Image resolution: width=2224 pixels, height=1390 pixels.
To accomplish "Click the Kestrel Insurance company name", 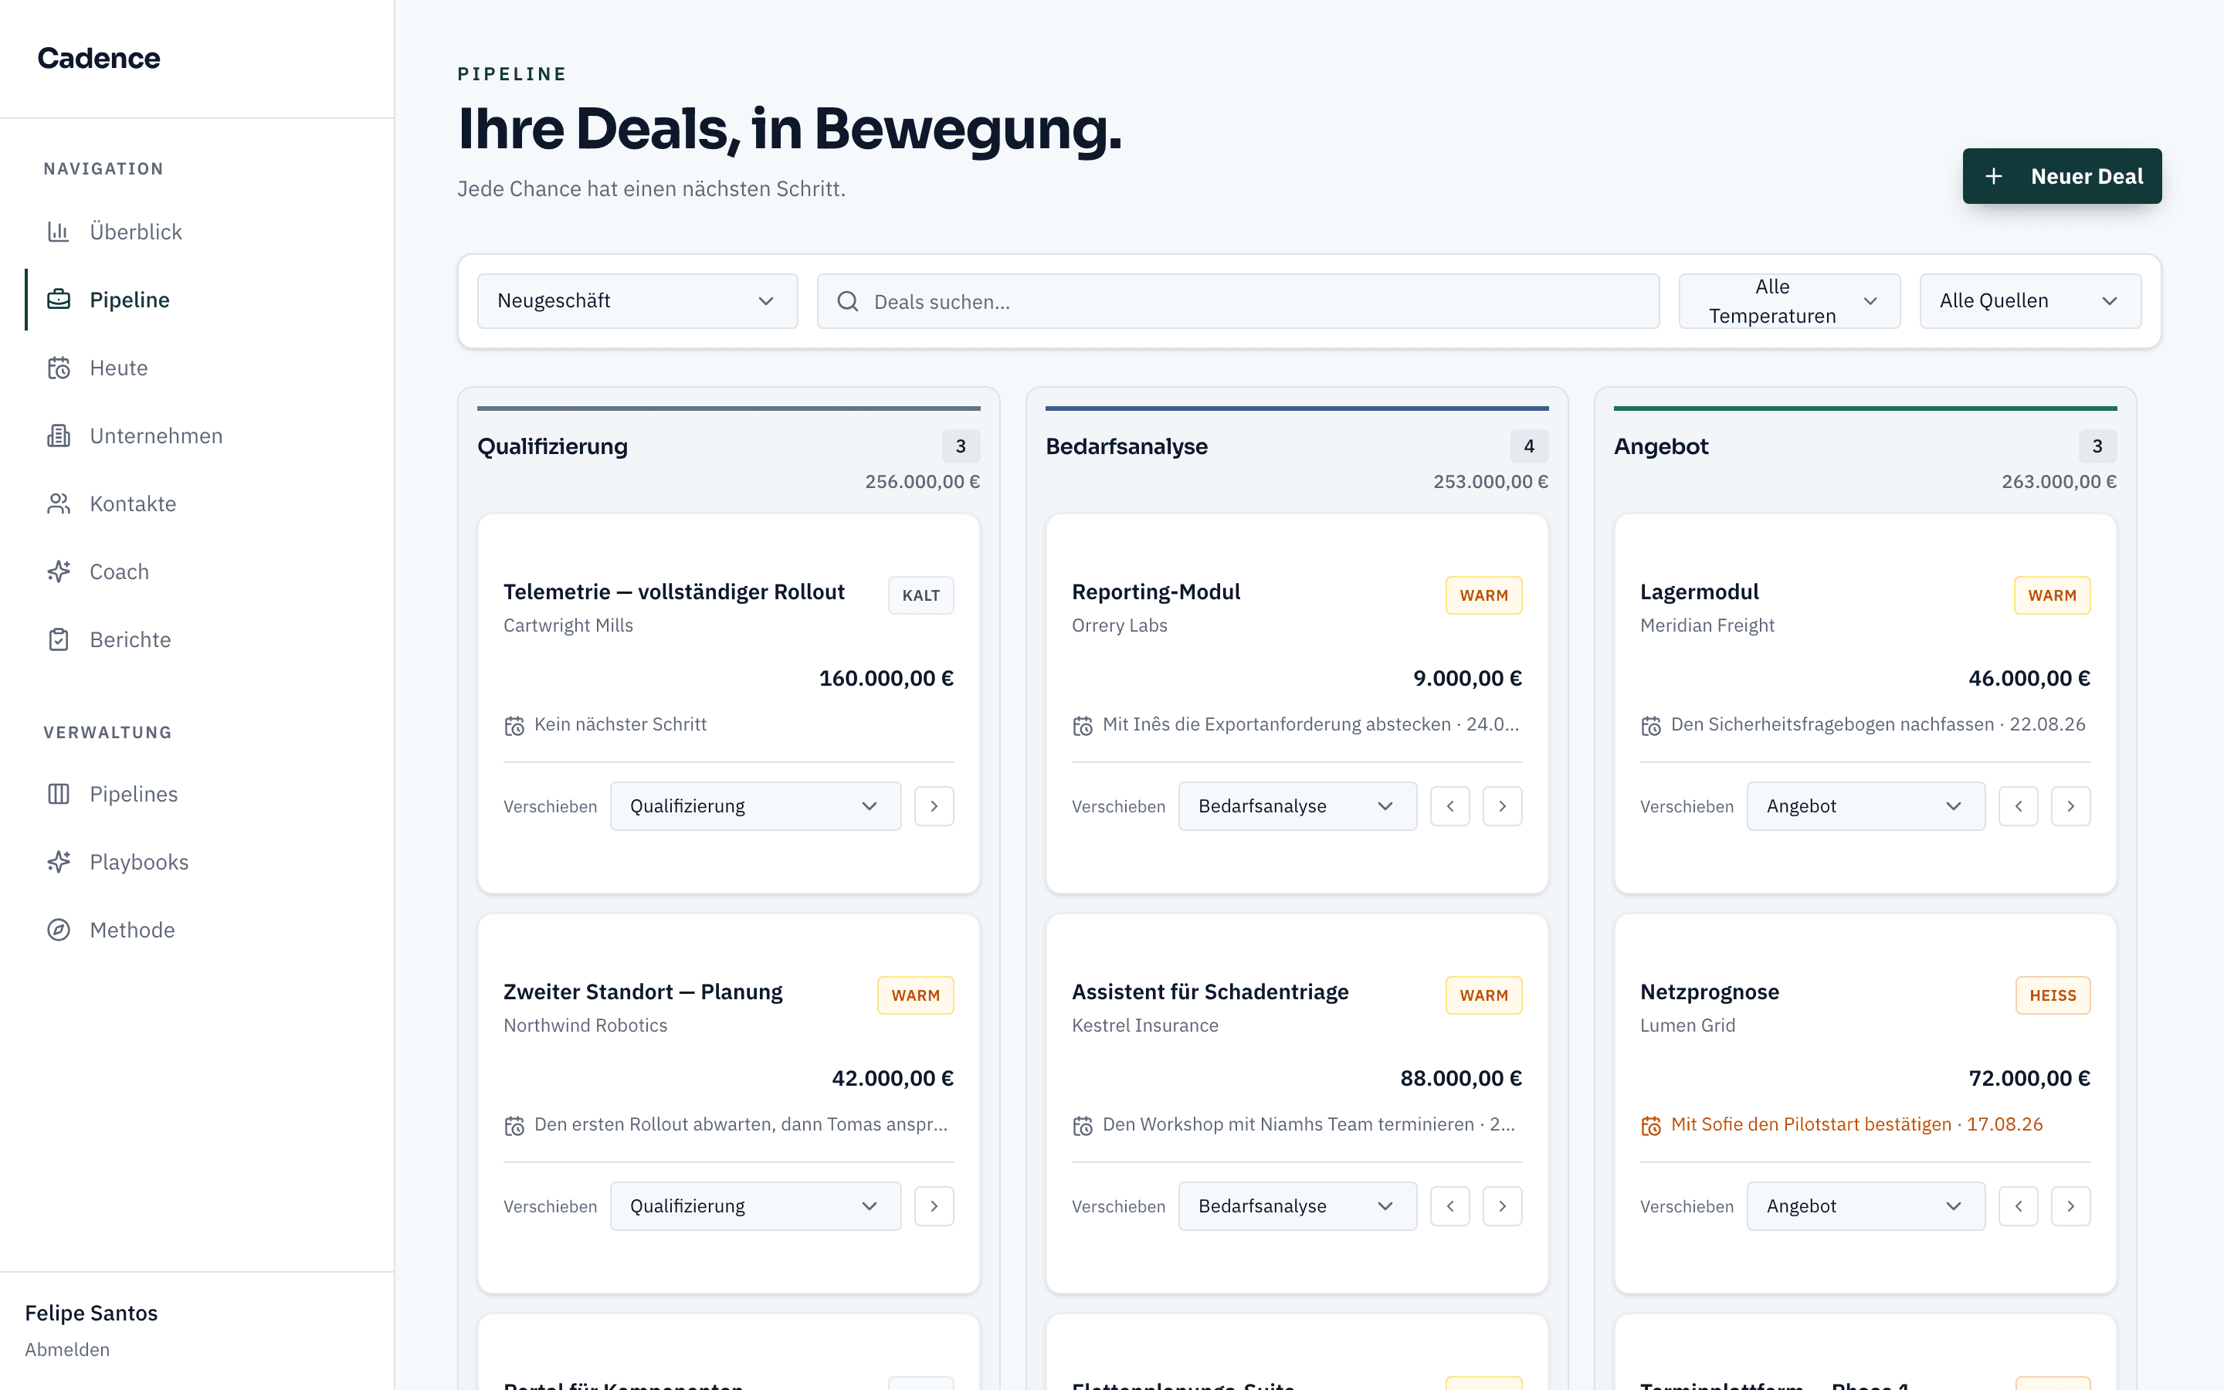I will pos(1145,1025).
